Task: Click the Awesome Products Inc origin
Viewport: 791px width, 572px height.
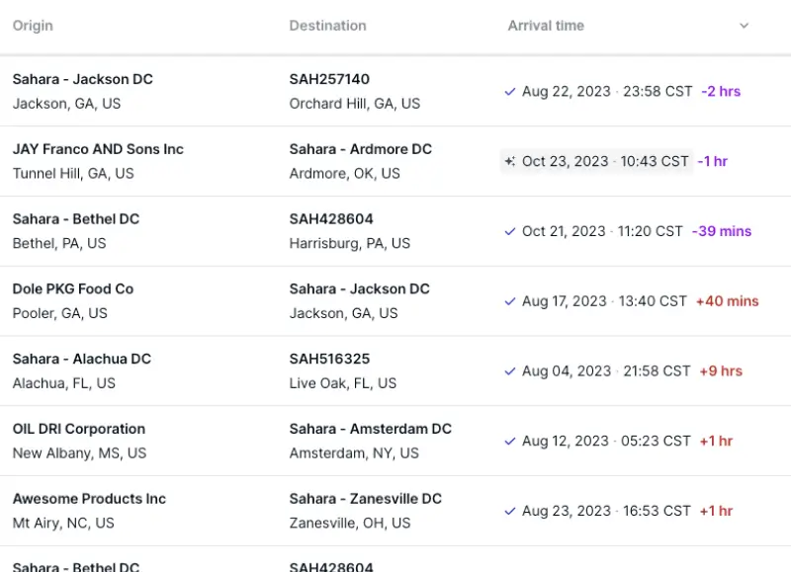Action: (89, 499)
